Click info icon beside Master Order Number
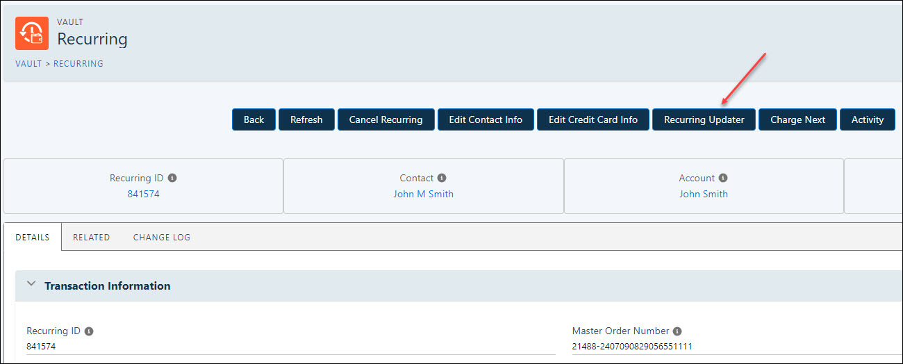Viewport: 903px width, 364px height. click(677, 331)
